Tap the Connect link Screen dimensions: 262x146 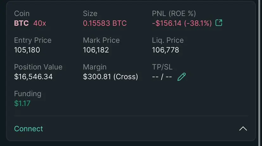[28, 129]
